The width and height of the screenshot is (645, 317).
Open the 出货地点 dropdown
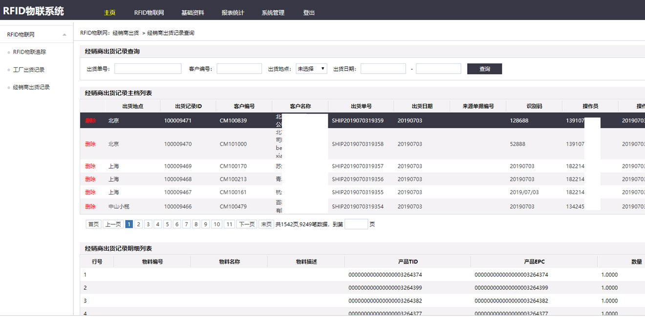point(311,69)
